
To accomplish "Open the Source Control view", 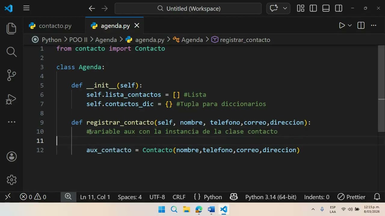I will pos(11,75).
